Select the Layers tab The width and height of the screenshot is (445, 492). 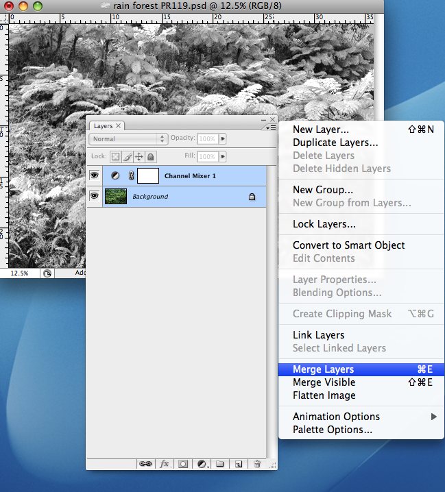click(104, 126)
